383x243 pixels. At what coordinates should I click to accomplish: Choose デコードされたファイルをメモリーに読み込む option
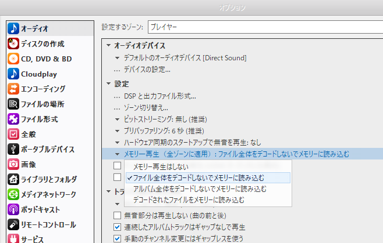click(x=208, y=200)
